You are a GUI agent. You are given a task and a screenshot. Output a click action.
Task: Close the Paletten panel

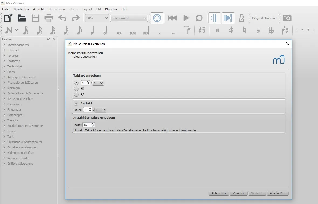[x=54, y=39]
